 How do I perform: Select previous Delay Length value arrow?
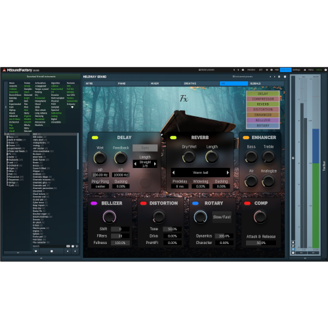135,164
